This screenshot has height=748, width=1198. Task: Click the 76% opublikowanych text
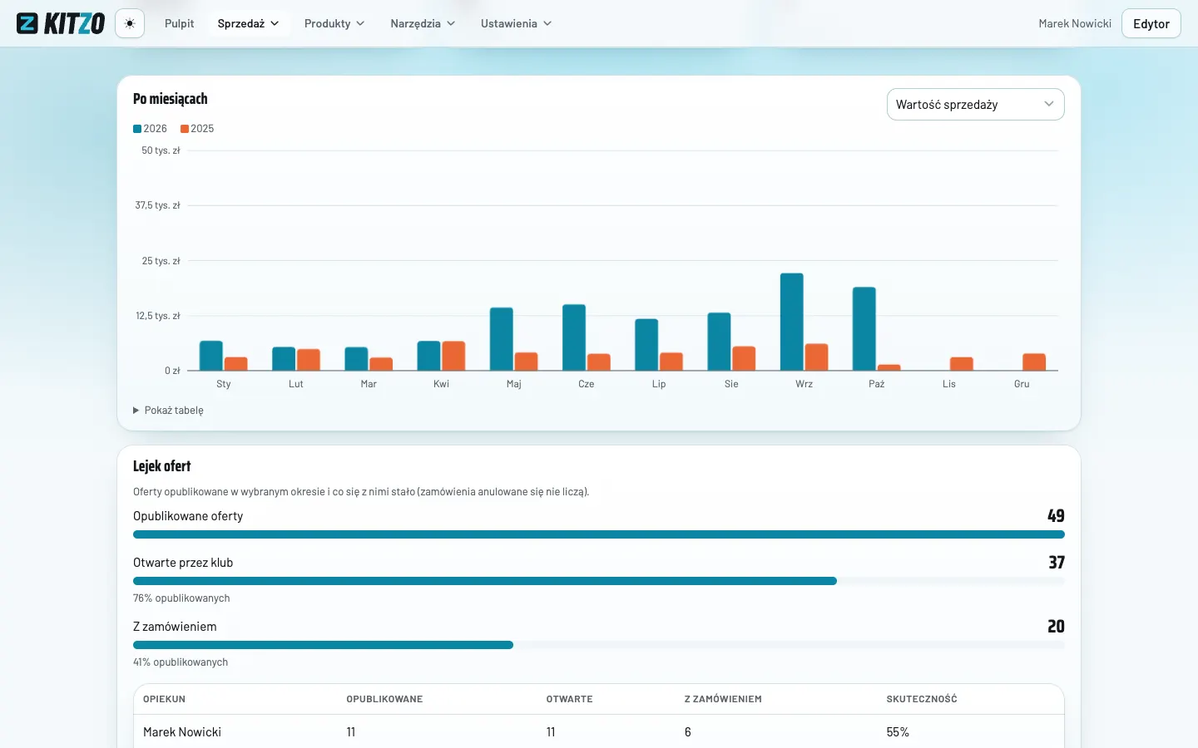coord(181,598)
